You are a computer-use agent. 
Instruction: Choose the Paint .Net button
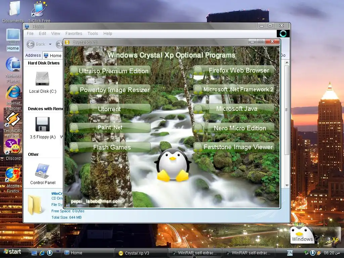coord(110,127)
